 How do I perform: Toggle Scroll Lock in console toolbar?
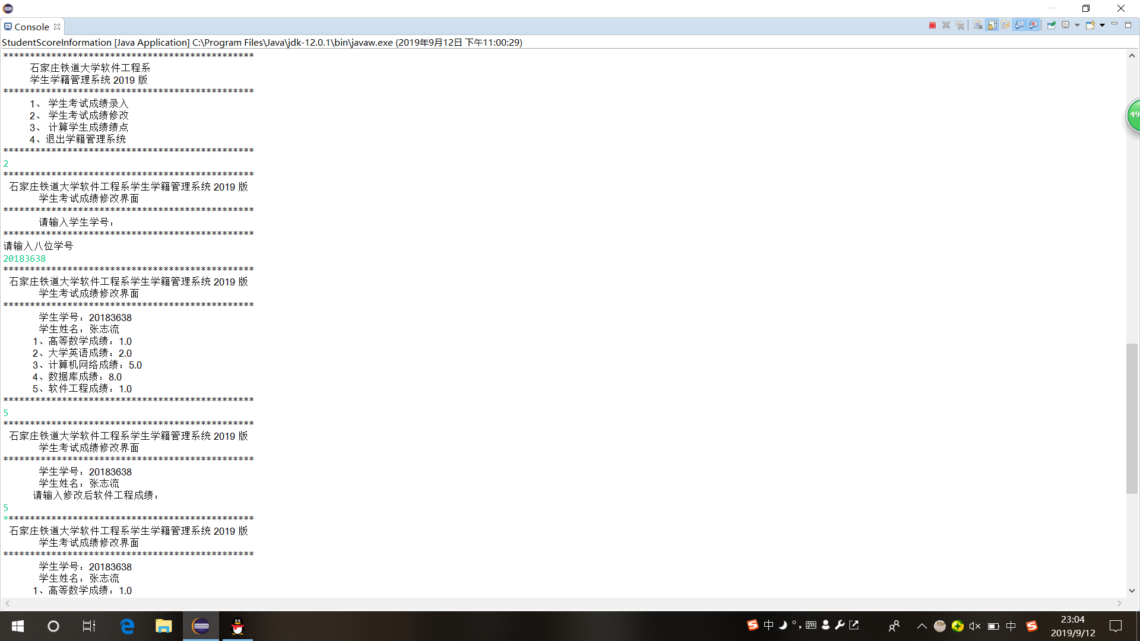[992, 25]
